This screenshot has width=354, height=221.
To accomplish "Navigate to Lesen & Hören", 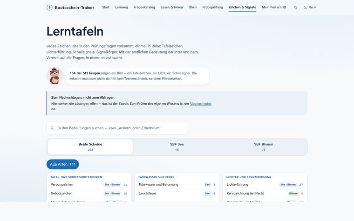I will [172, 7].
